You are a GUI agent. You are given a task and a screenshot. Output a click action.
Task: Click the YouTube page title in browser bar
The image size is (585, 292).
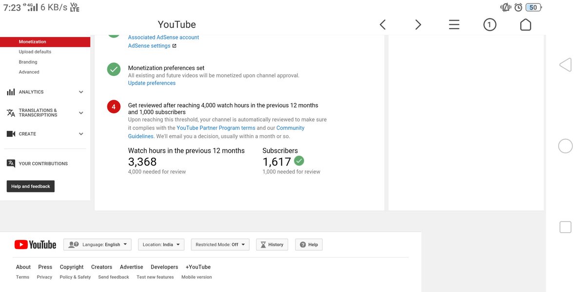coord(176,25)
